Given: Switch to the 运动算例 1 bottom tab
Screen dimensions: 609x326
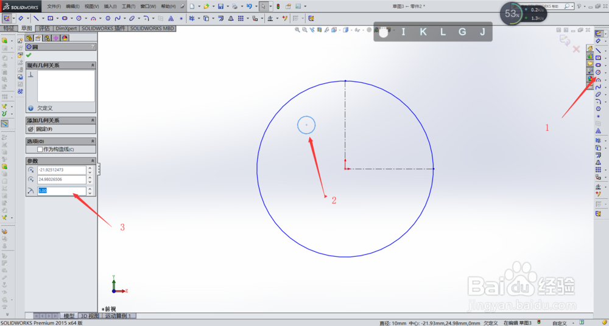Looking at the screenshot, I should click(118, 316).
